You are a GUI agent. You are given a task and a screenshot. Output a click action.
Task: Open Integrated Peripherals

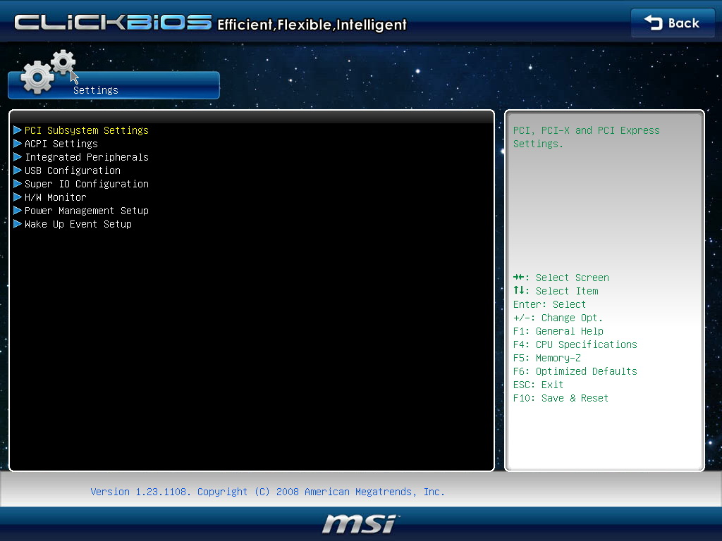pos(87,157)
